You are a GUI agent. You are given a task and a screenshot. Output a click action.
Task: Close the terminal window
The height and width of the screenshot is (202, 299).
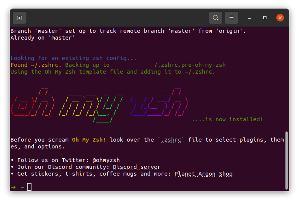point(280,18)
